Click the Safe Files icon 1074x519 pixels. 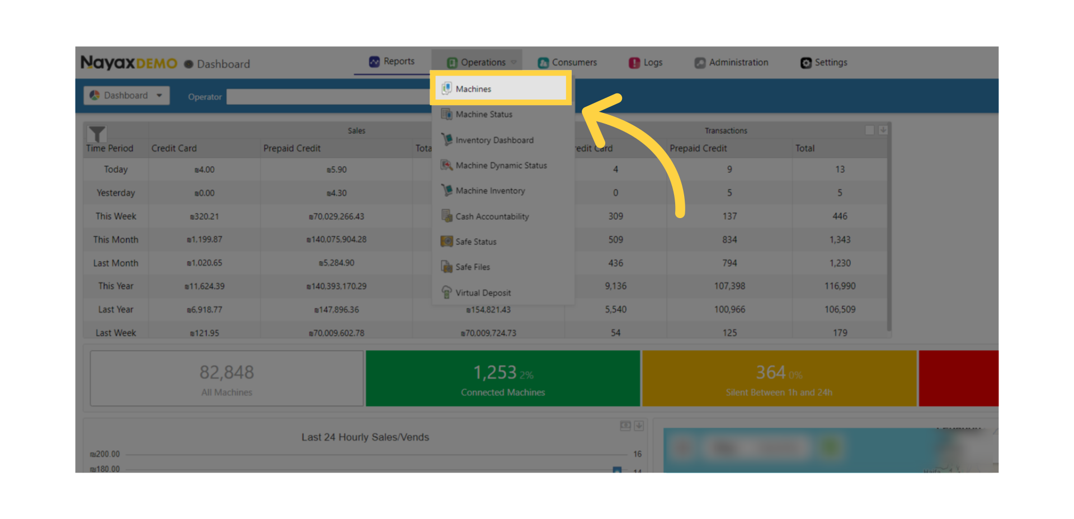(446, 266)
